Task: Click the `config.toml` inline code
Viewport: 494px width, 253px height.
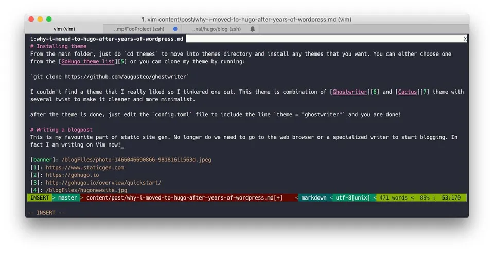Action: (172, 114)
